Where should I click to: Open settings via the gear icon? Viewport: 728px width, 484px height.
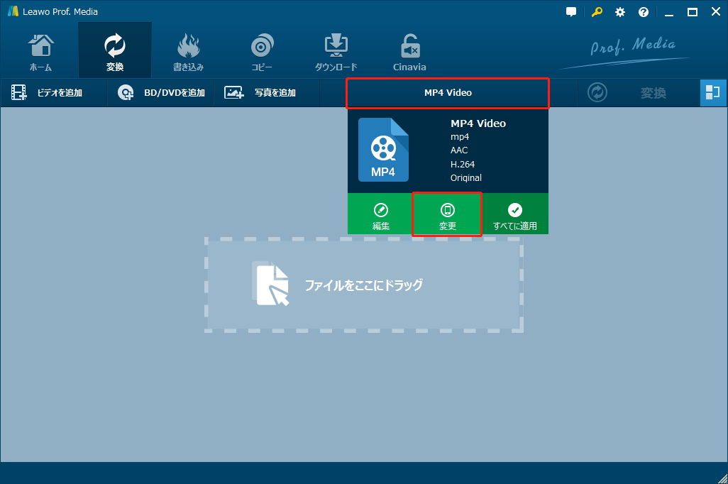click(x=620, y=12)
